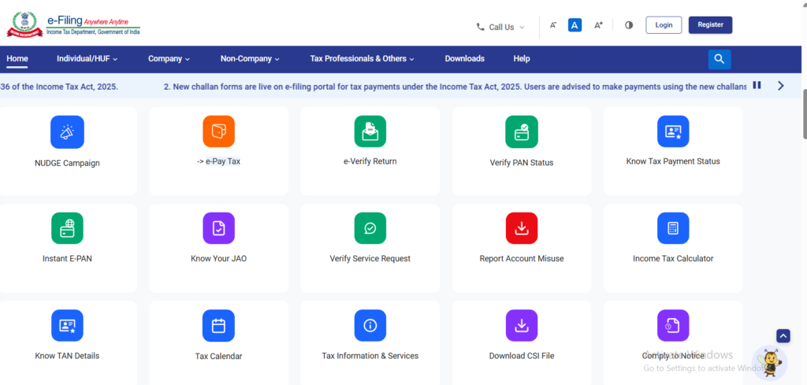
Task: Open the Verify PAN Status icon
Action: click(521, 131)
